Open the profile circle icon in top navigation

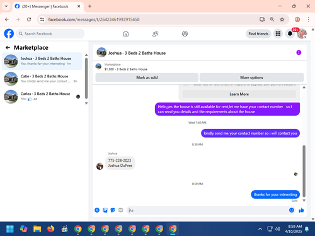[185, 33]
